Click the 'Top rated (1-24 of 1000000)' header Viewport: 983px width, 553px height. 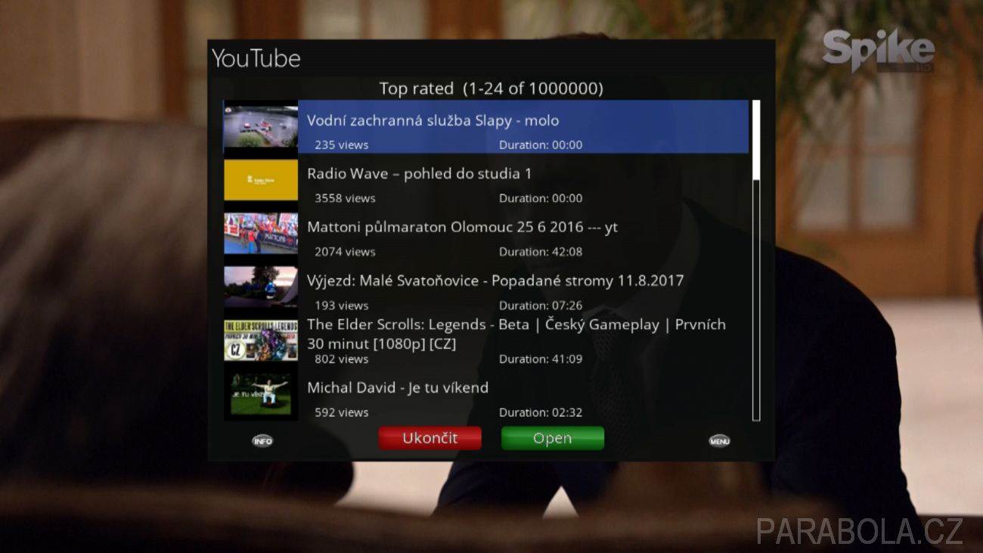(491, 89)
